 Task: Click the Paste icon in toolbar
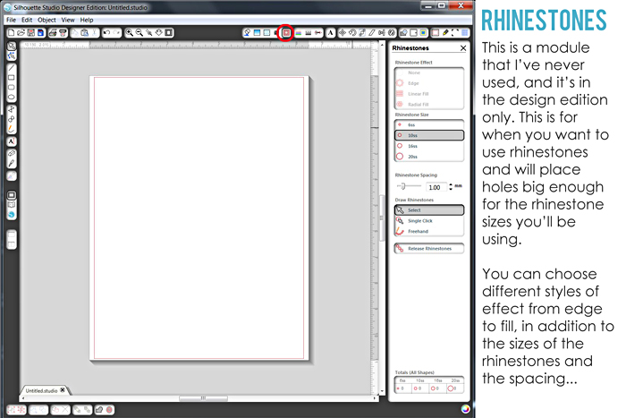click(x=84, y=33)
